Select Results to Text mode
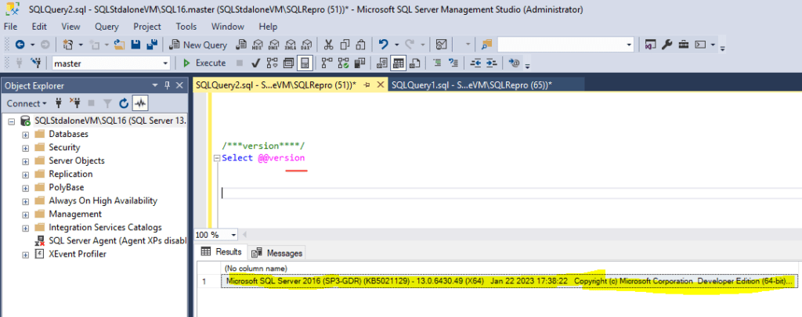This screenshot has width=802, height=317. pyautogui.click(x=382, y=63)
